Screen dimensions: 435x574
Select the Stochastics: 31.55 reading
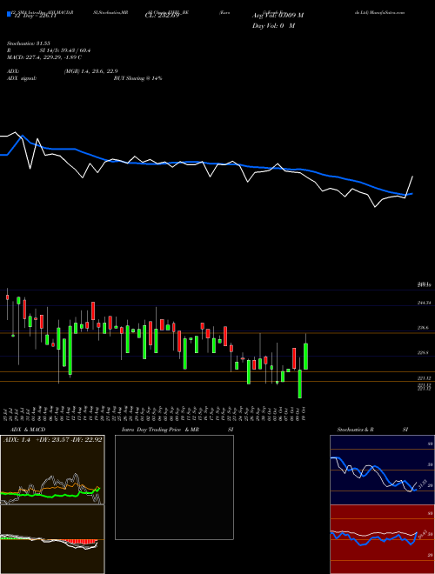pyautogui.click(x=29, y=43)
